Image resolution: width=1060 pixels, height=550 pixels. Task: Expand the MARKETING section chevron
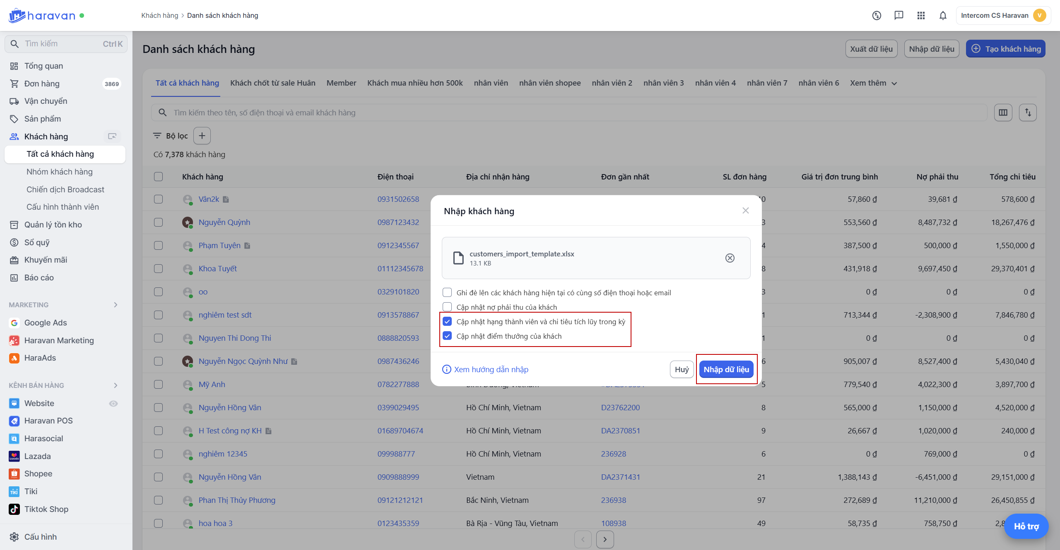[x=116, y=305]
